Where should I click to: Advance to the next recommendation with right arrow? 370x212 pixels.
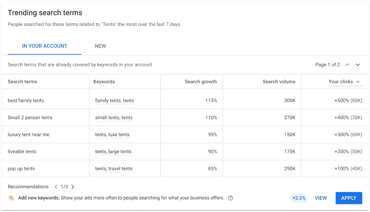[x=73, y=187]
